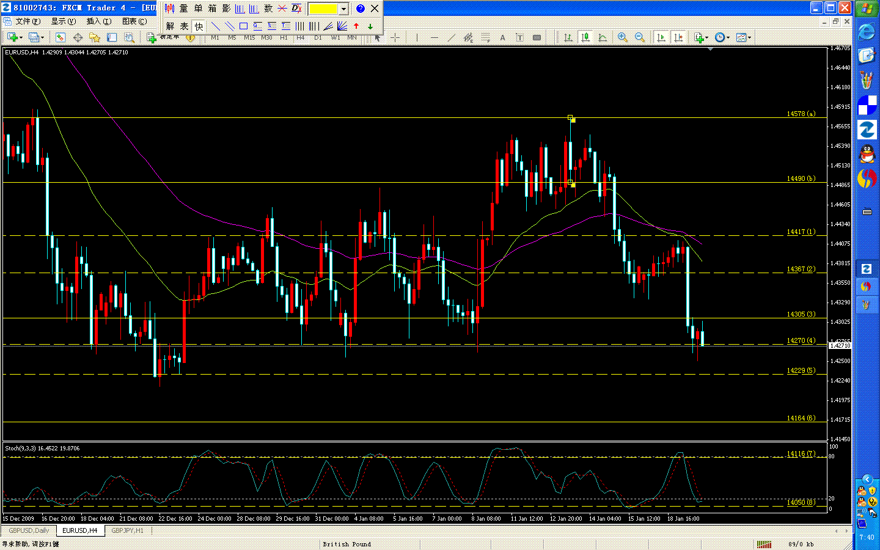The image size is (880, 550).
Task: Select the Text tool marked A
Action: pyautogui.click(x=502, y=38)
